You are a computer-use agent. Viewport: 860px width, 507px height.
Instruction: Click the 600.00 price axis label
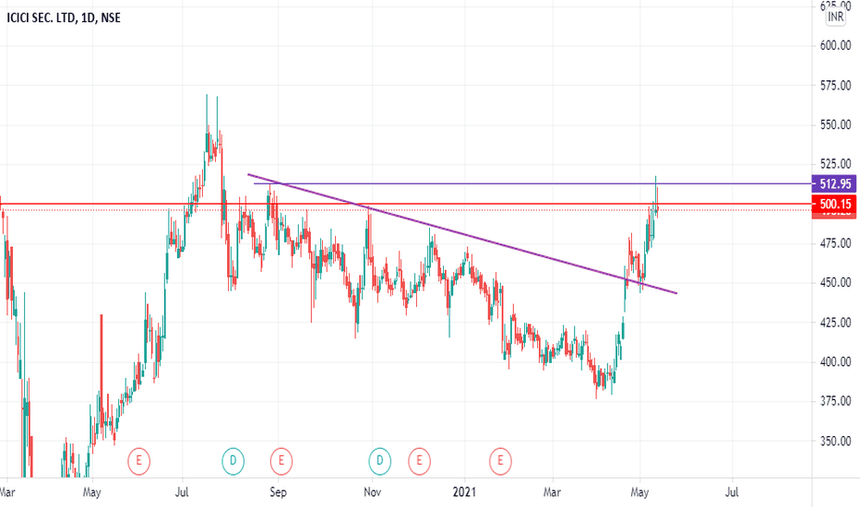click(x=835, y=45)
